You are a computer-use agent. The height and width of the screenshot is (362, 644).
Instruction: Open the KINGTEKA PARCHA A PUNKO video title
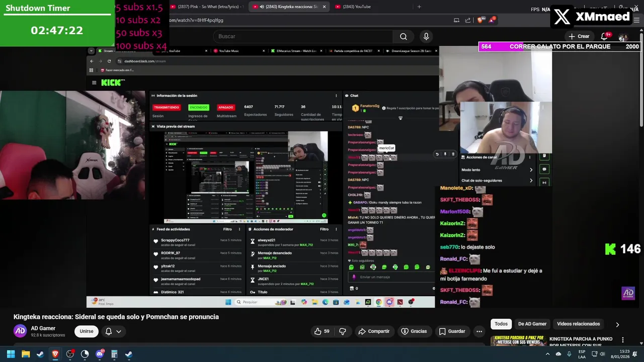click(x=581, y=342)
